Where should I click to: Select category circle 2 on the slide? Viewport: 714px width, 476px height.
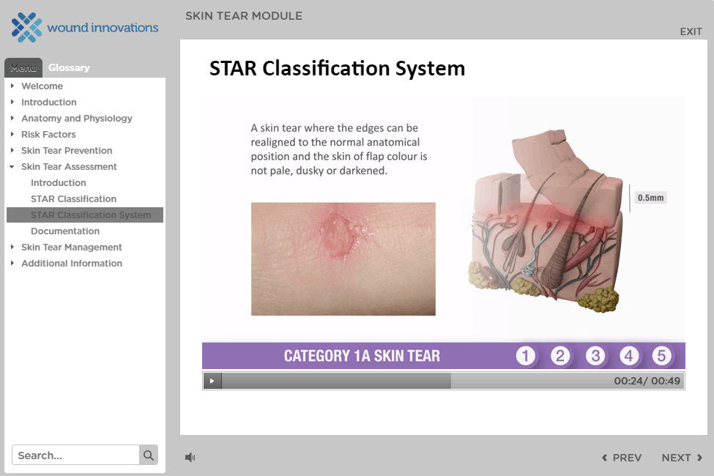(560, 355)
